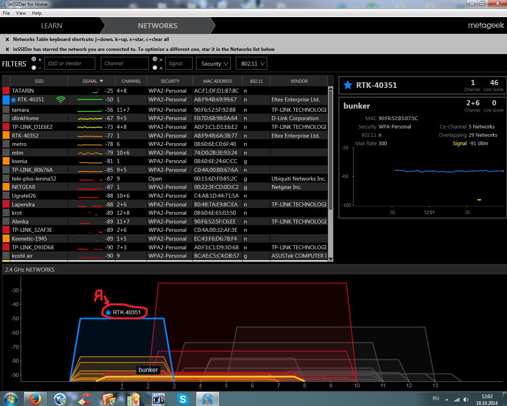Dismiss the keyboard shortcuts hint with X
The image size is (507, 406).
click(x=7, y=39)
